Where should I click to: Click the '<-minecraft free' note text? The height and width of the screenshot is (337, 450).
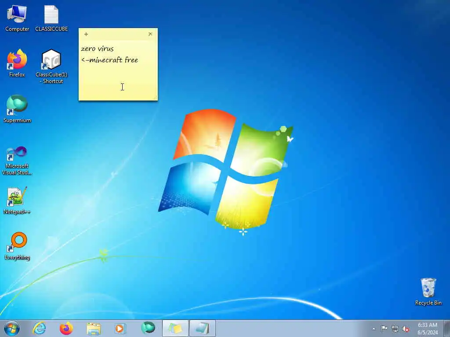point(109,60)
